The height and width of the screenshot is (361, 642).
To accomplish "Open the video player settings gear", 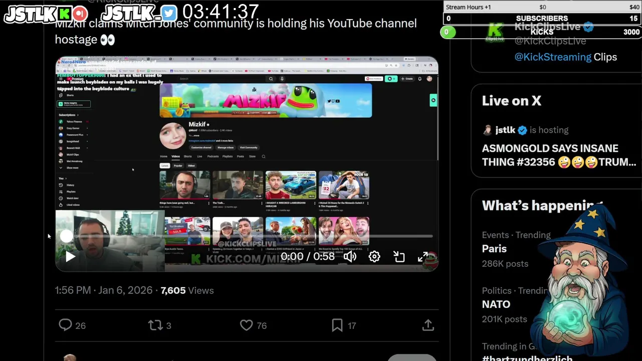I will click(x=374, y=257).
